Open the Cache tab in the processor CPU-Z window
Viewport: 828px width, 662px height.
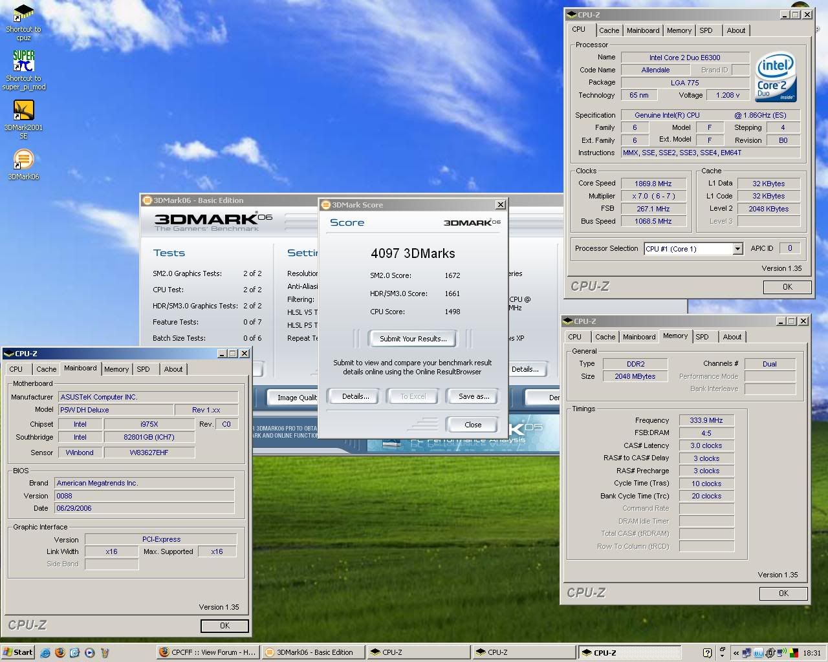click(x=609, y=30)
